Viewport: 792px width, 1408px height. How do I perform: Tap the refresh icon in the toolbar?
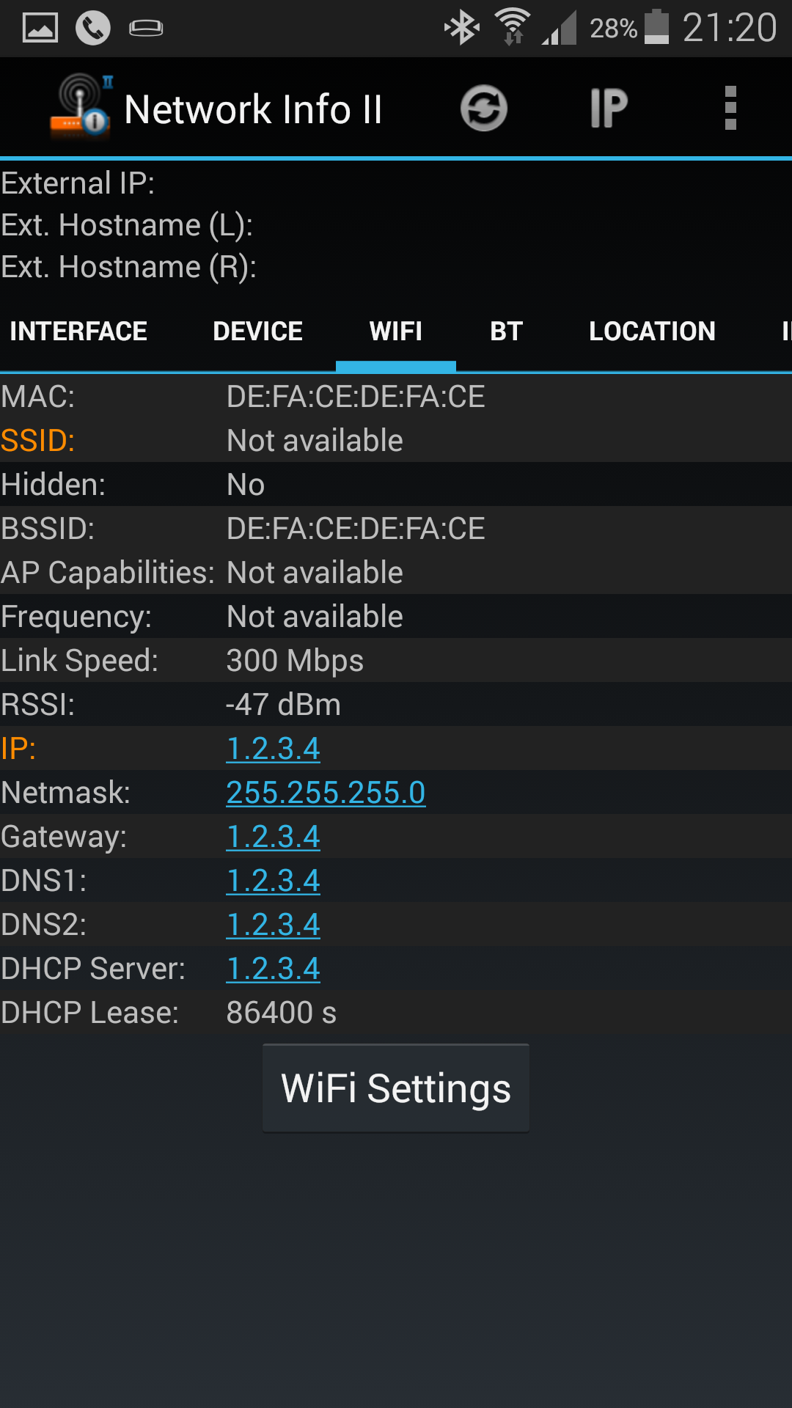[484, 109]
